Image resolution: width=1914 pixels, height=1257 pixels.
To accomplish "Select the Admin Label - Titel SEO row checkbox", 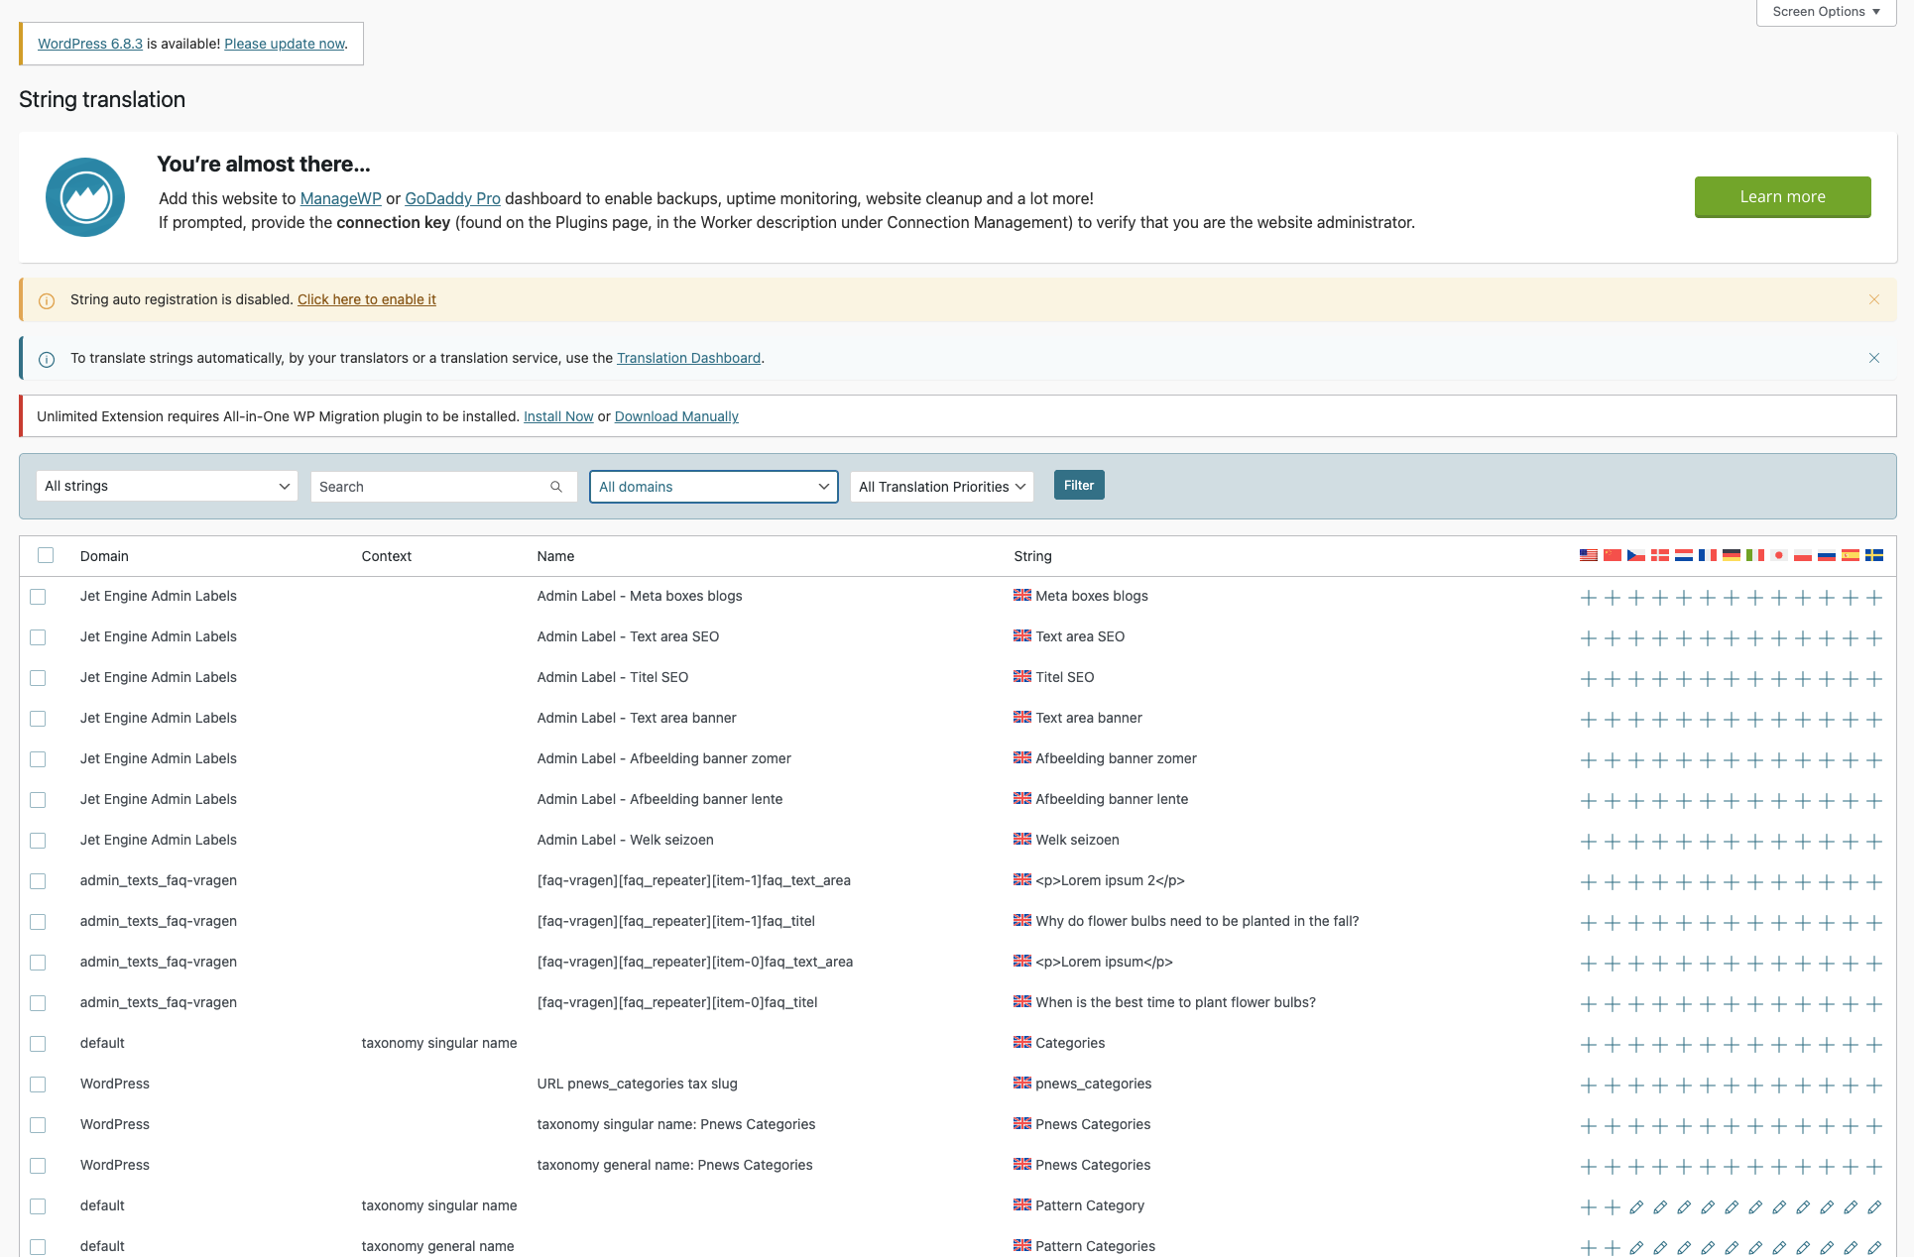I will coord(38,678).
